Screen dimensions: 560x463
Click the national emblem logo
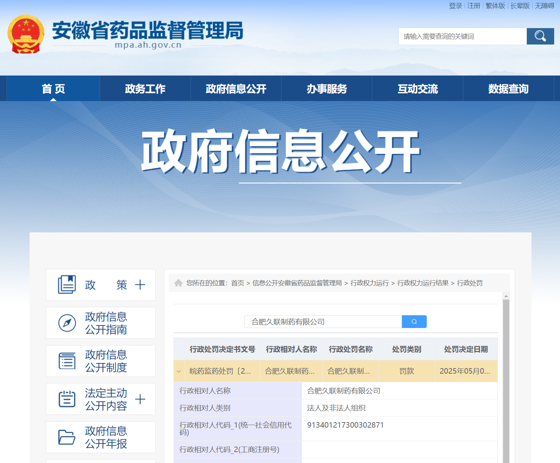pos(26,34)
